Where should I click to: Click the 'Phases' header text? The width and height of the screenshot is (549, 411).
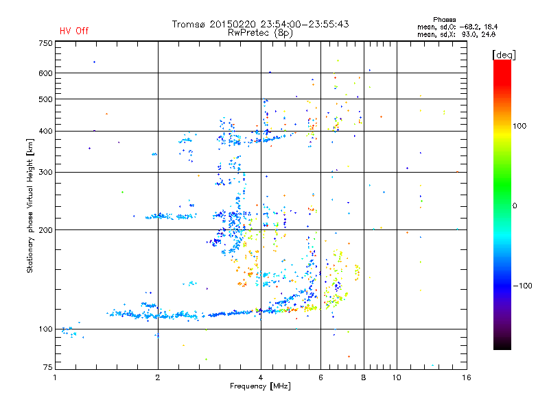[x=444, y=20]
